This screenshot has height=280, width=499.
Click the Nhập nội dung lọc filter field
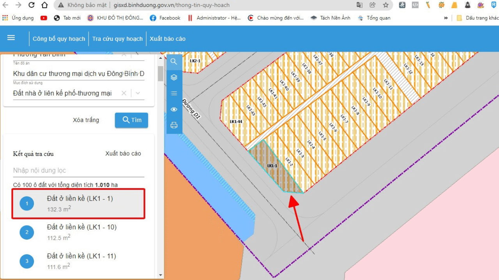pos(79,170)
